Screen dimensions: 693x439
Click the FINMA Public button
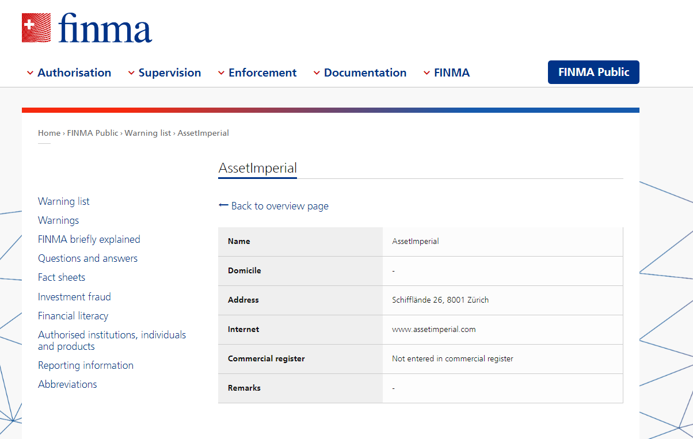click(593, 72)
